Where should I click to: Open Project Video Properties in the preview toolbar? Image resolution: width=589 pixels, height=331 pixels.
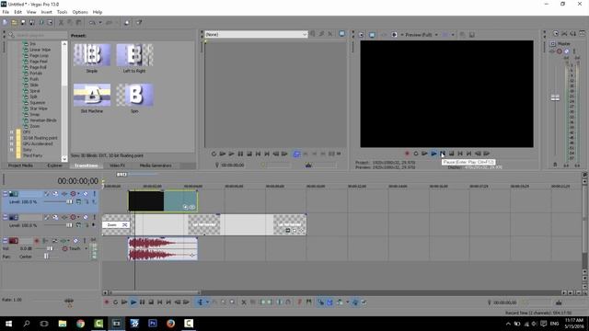coord(362,35)
